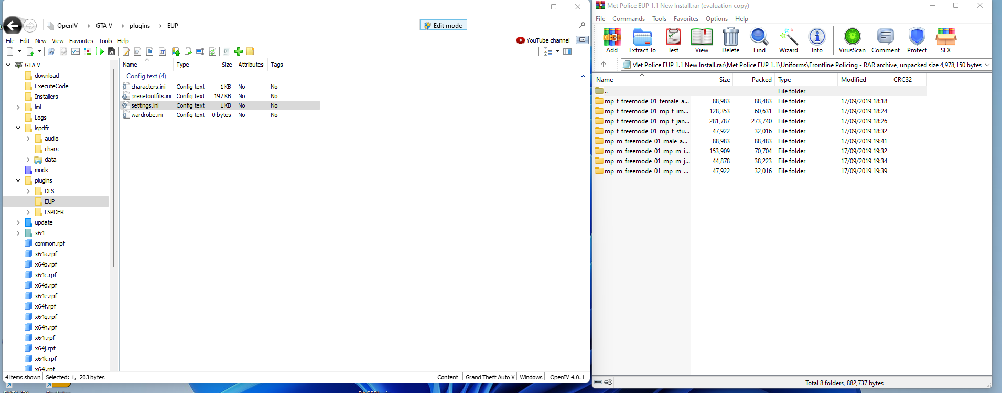1002x393 pixels.
Task: Click plugins in OpenIV breadcrumb
Action: [139, 26]
